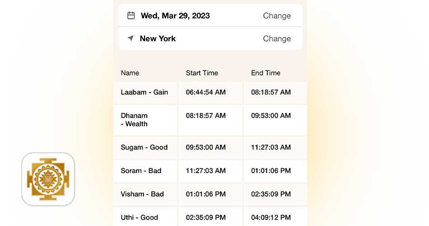Click the Start Time column header
Screen dimensions: 429x226
click(x=202, y=73)
